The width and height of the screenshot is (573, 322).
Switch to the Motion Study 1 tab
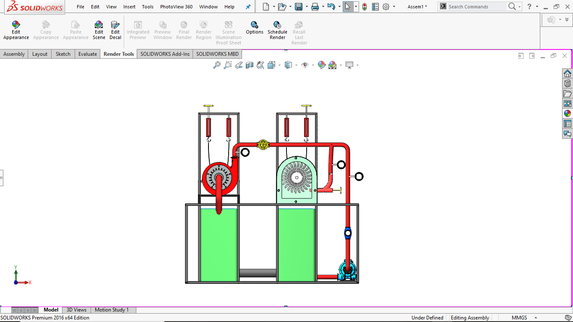point(112,310)
